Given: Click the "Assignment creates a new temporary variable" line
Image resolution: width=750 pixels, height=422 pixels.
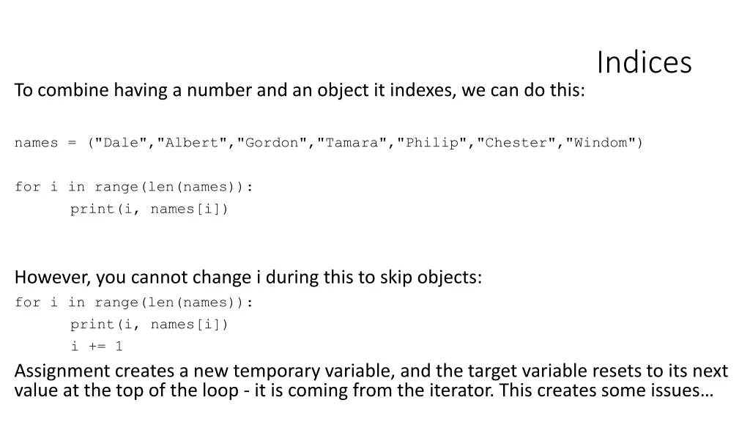Looking at the screenshot, I should 371,371.
